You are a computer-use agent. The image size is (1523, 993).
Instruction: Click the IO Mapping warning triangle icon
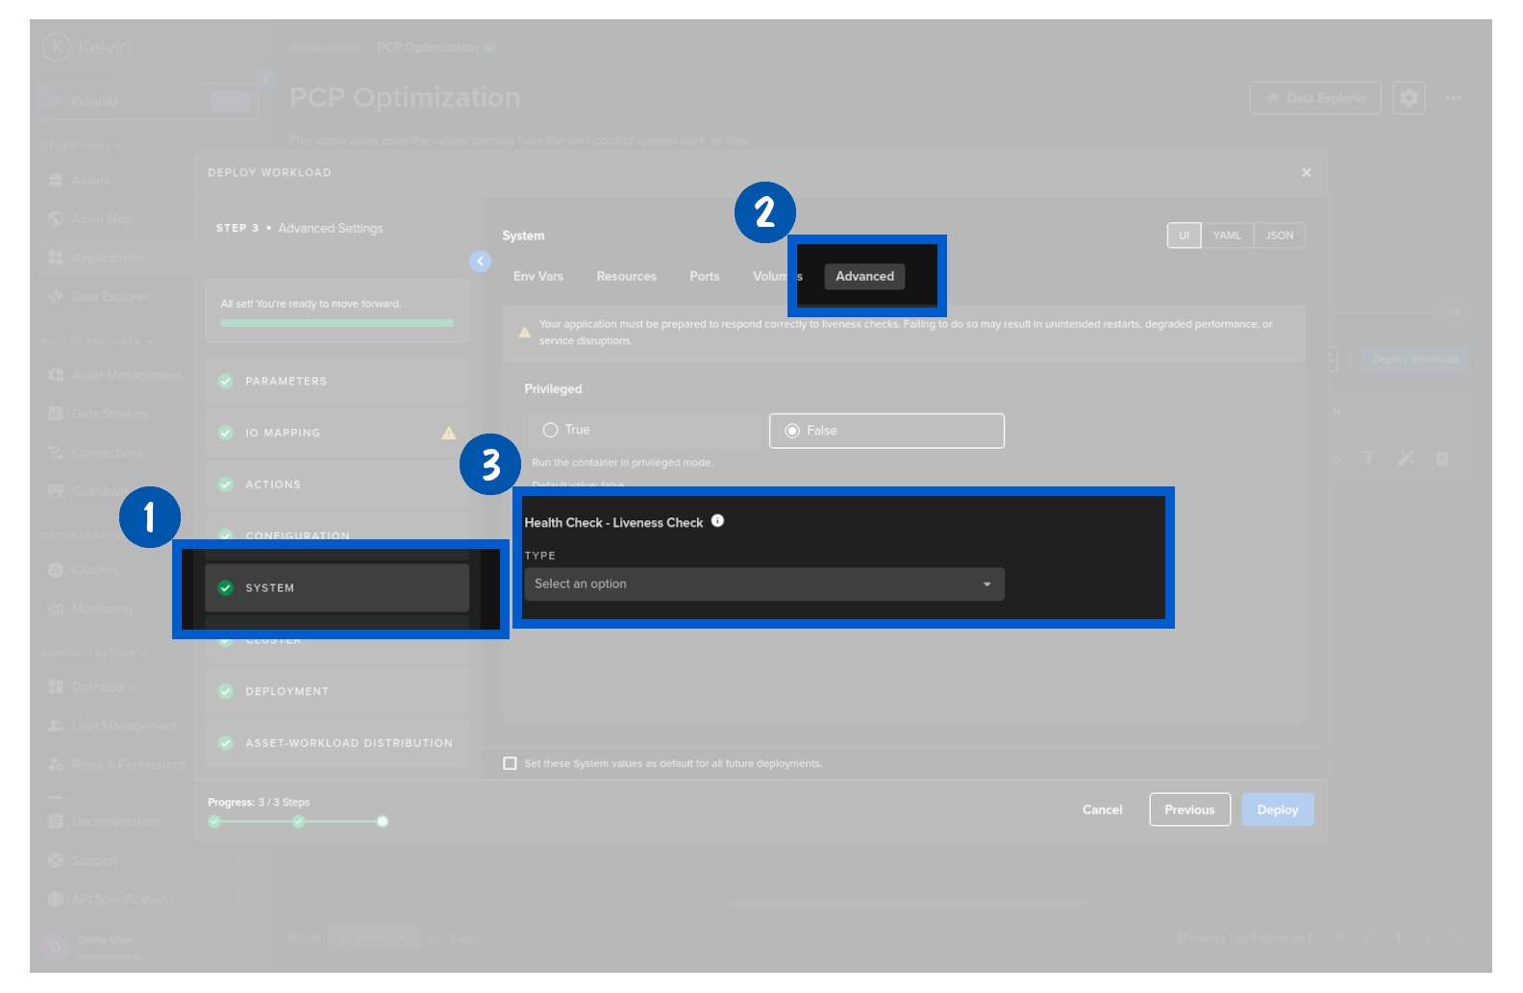(448, 434)
